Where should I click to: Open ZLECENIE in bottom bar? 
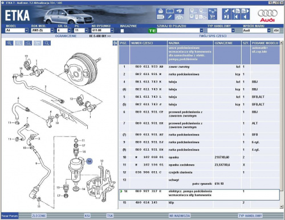pos(39,215)
